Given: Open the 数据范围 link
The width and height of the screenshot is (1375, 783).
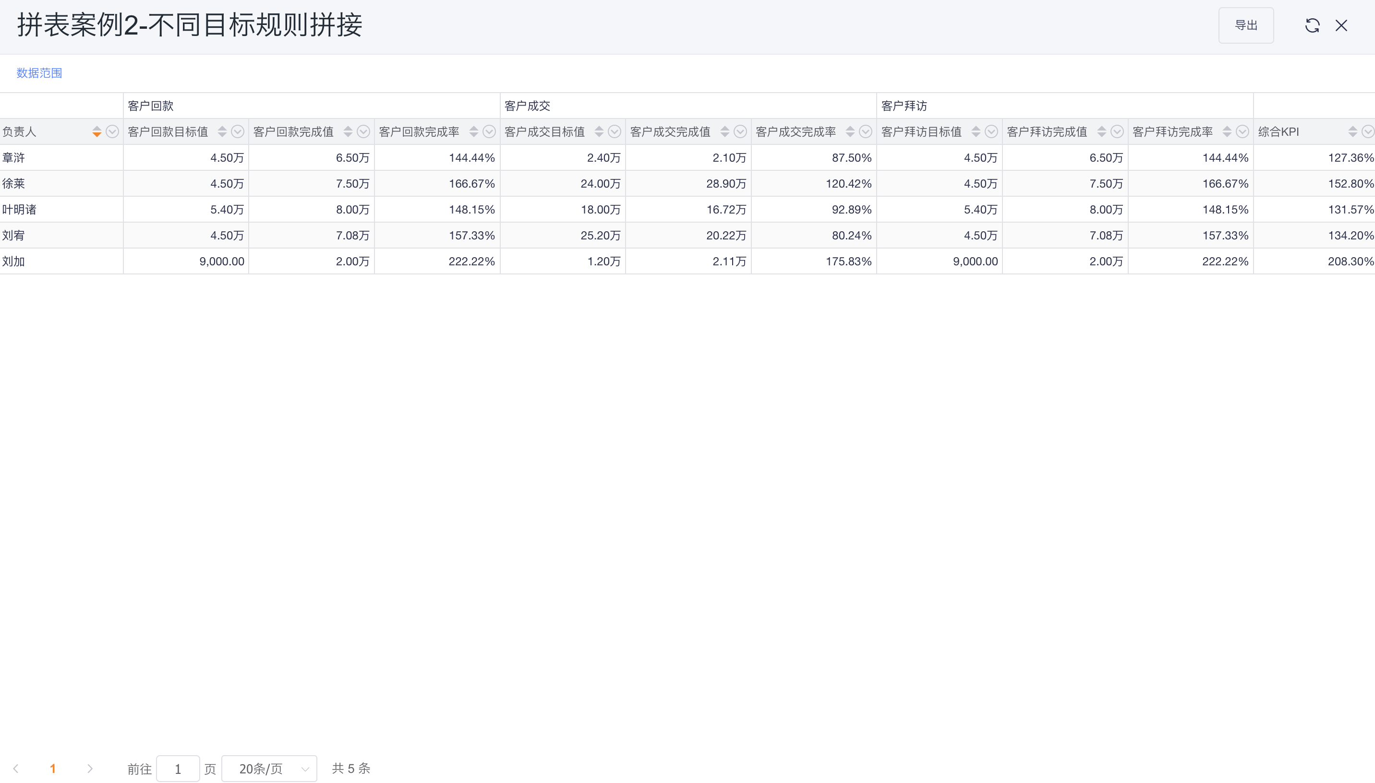Looking at the screenshot, I should coord(39,72).
